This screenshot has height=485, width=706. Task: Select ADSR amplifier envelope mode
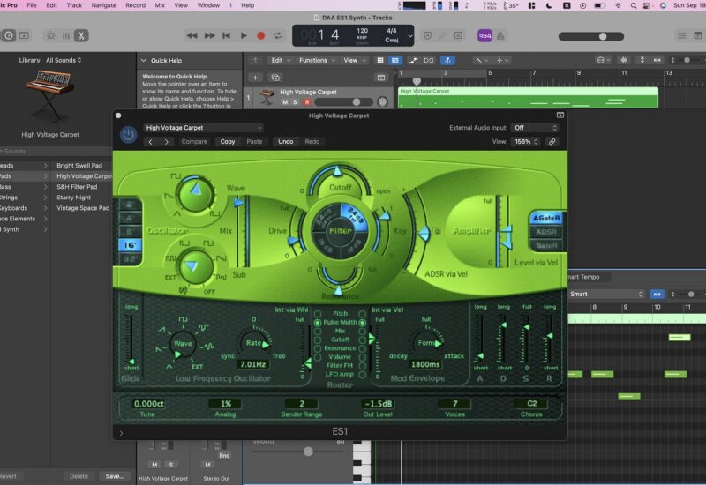546,232
